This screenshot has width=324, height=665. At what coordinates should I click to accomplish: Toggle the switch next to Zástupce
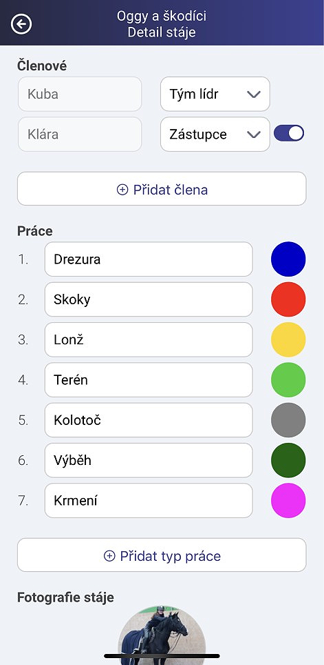coord(289,133)
